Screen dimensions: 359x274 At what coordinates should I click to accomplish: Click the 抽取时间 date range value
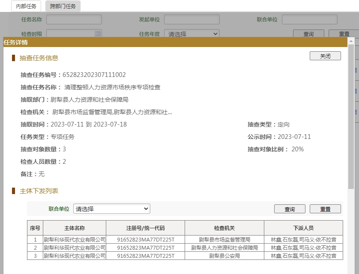click(89, 124)
